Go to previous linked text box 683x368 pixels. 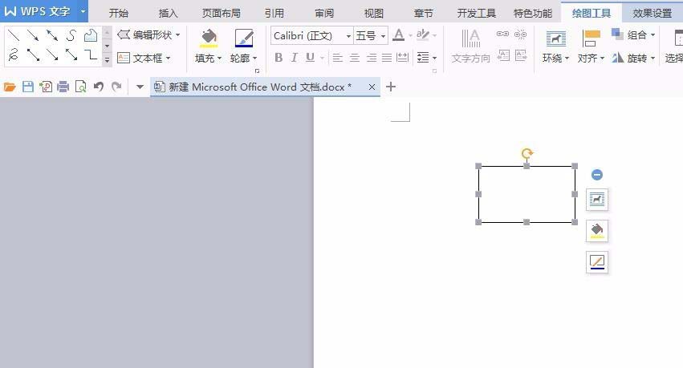click(503, 55)
